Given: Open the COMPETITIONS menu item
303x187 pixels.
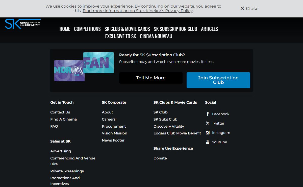Looking at the screenshot, I should tap(87, 29).
